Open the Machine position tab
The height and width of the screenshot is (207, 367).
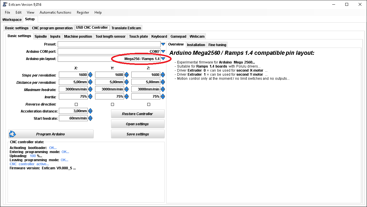(x=78, y=37)
